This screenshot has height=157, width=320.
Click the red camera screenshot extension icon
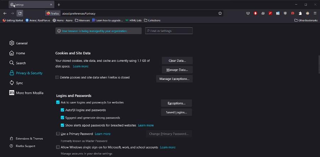click(293, 13)
